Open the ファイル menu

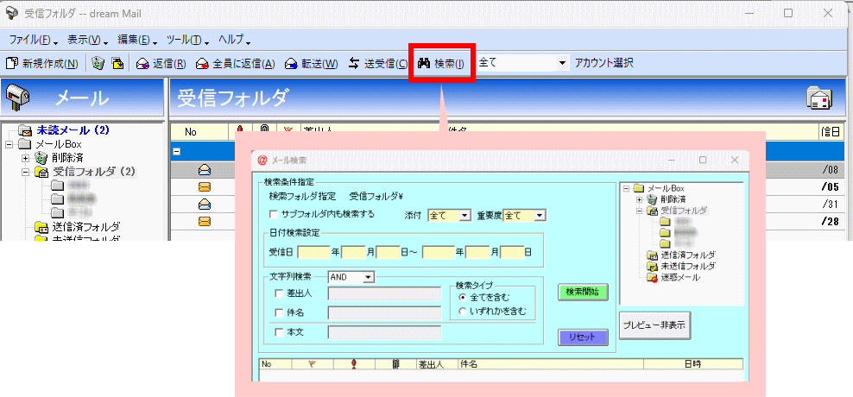tap(33, 40)
